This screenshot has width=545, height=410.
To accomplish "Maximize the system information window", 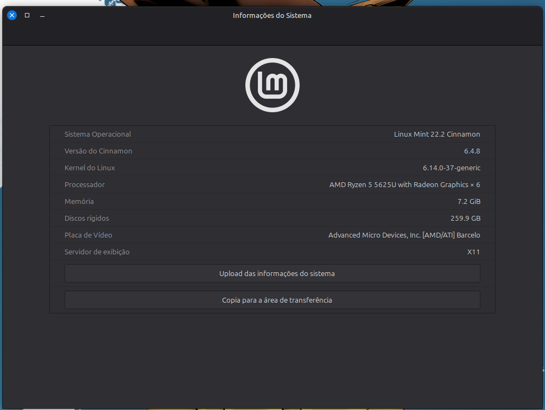I will [x=27, y=15].
